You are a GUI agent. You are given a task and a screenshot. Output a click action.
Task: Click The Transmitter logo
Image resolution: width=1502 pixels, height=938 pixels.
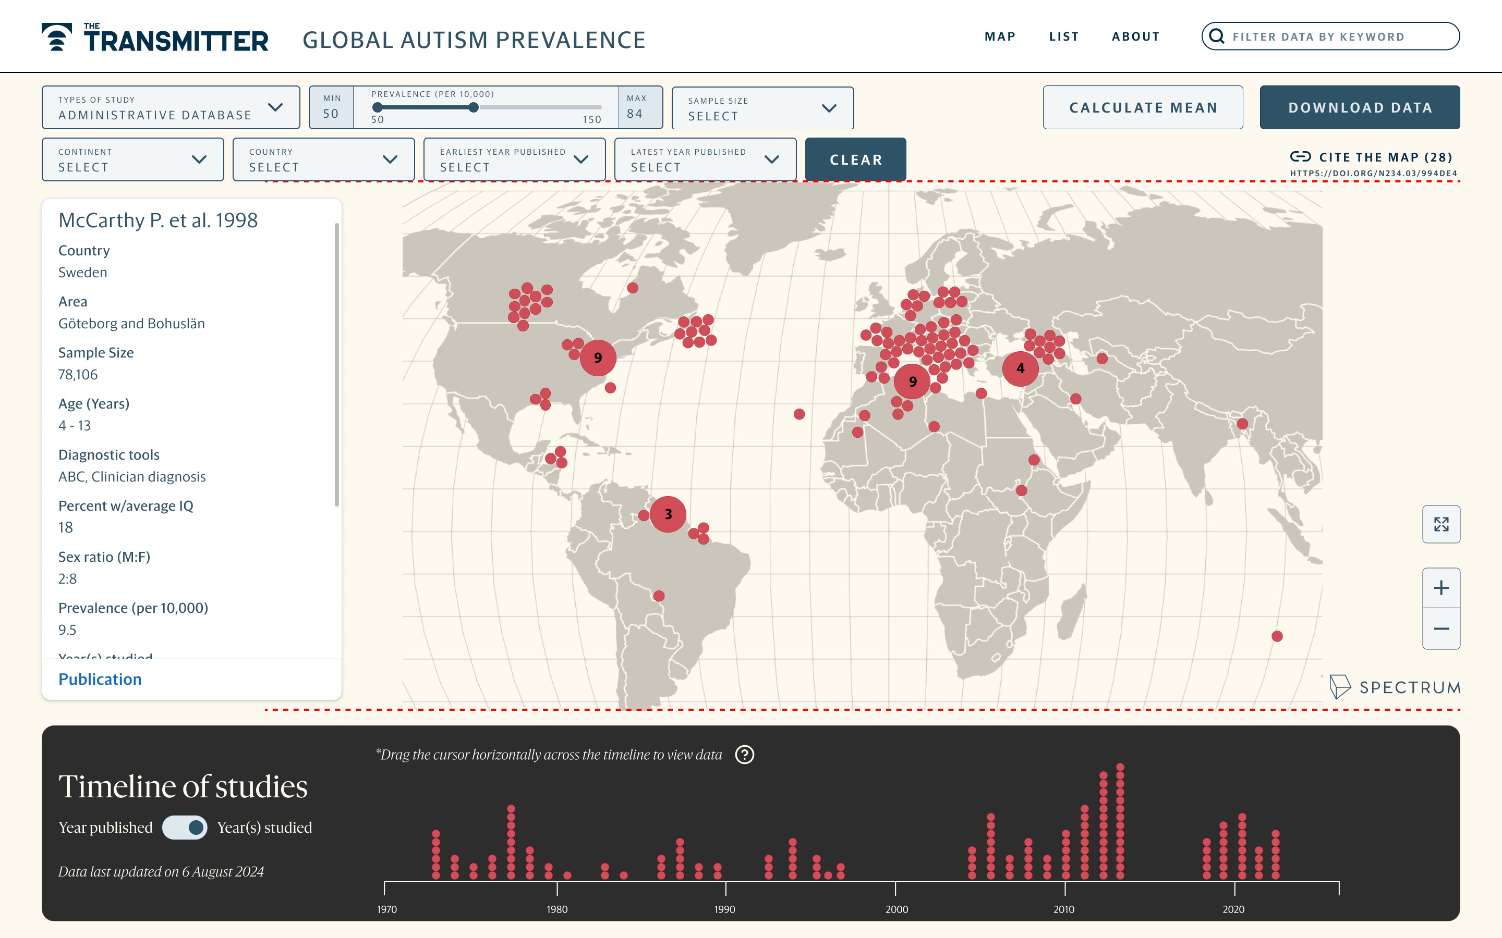(x=154, y=38)
